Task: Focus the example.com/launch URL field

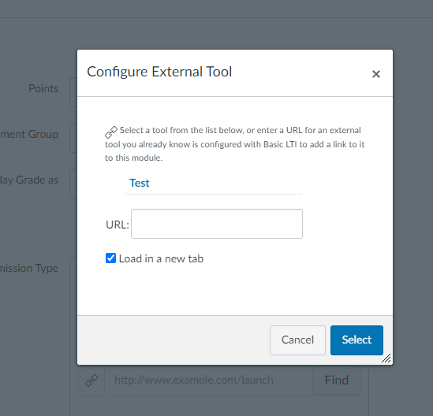Action: pyautogui.click(x=208, y=381)
